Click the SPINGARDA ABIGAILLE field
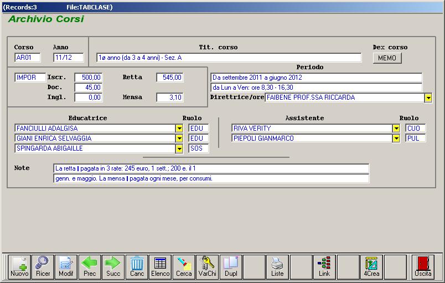Viewport: 445px width, 283px height. (x=95, y=148)
